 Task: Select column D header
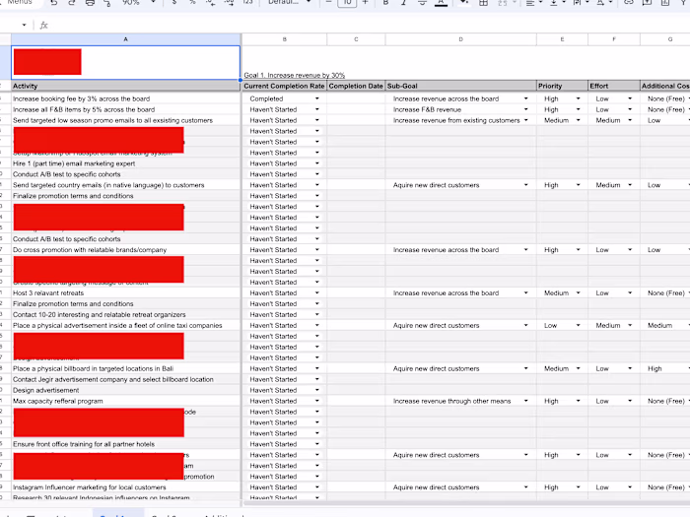click(x=460, y=39)
